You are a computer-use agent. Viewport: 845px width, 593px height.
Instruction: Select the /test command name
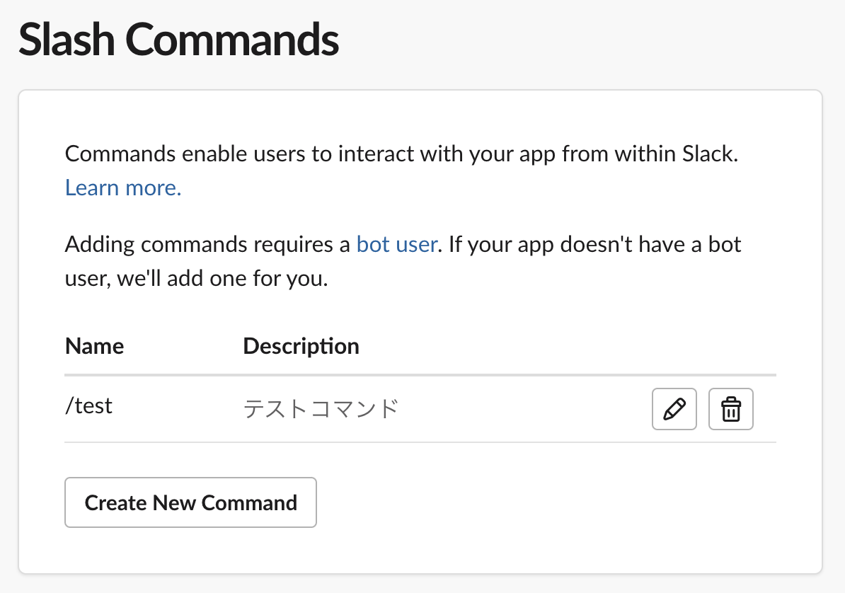pos(88,405)
